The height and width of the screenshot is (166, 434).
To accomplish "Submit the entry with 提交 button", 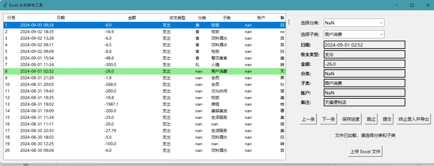I will tap(387, 119).
